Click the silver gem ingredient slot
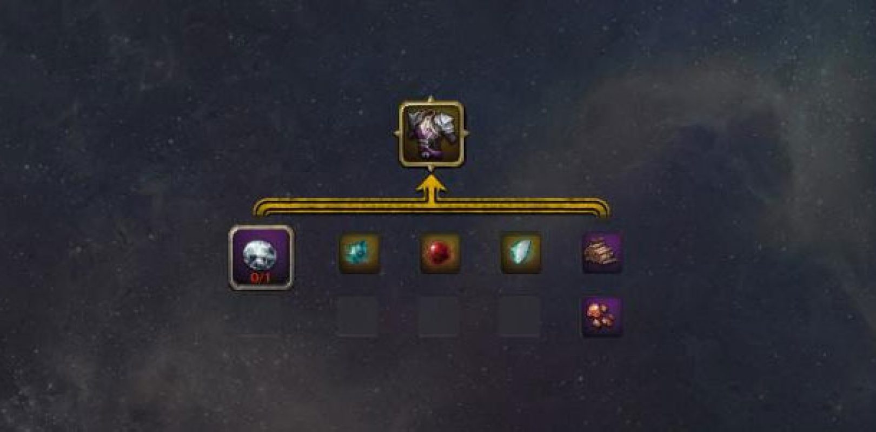Viewport: 876px width, 432px height. pos(262,258)
